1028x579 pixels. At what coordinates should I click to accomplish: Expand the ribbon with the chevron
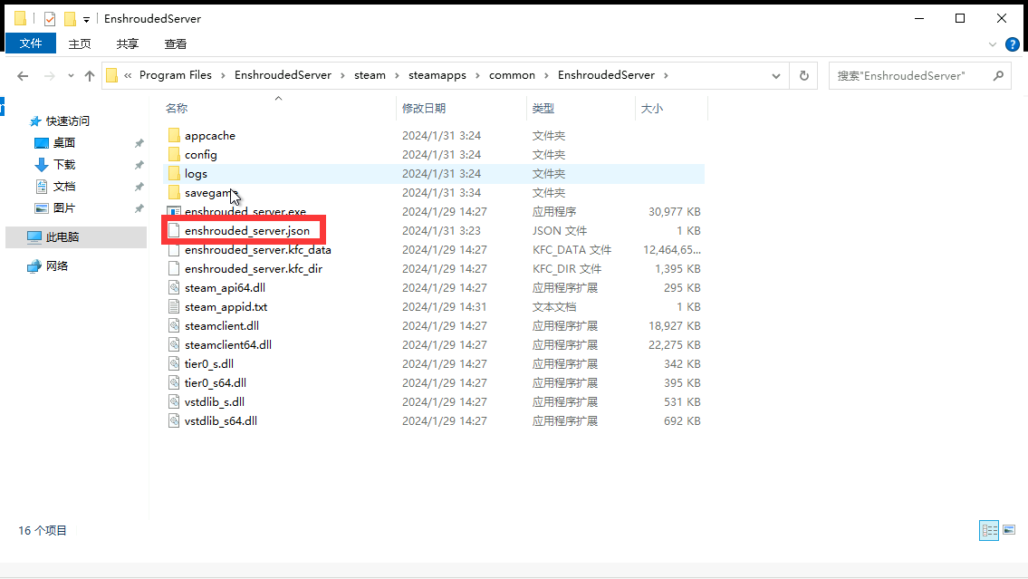point(992,44)
